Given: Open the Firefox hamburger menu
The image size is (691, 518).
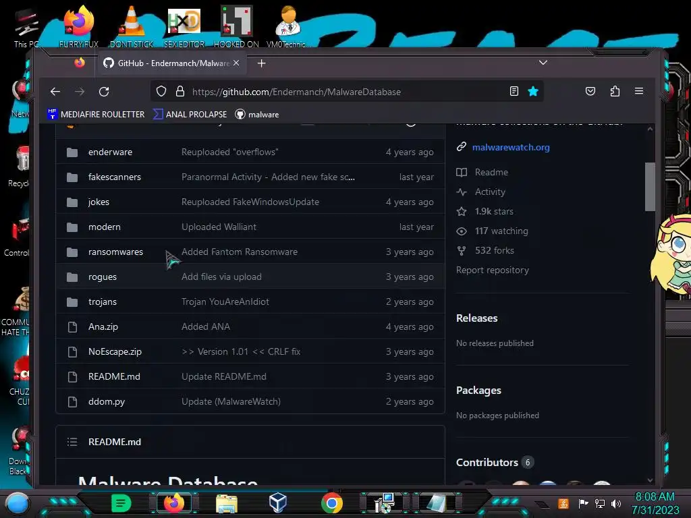Looking at the screenshot, I should click(638, 91).
